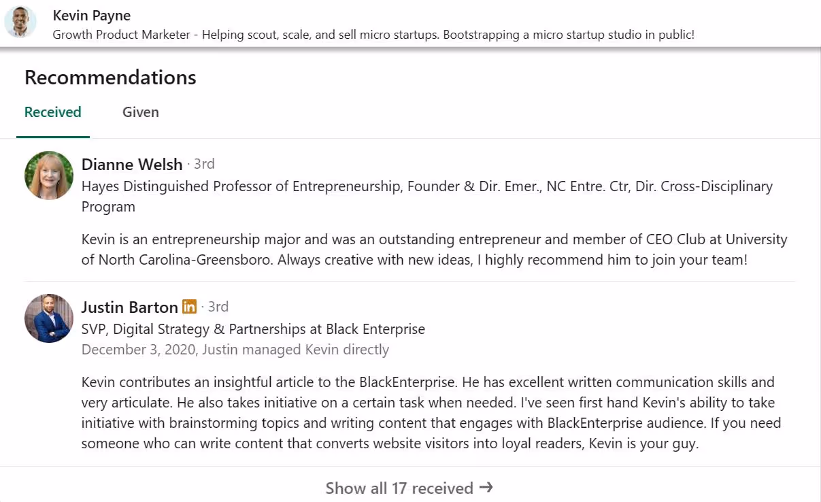The height and width of the screenshot is (502, 821).
Task: Click the December 3, 2020 relationship text
Action: pos(235,349)
